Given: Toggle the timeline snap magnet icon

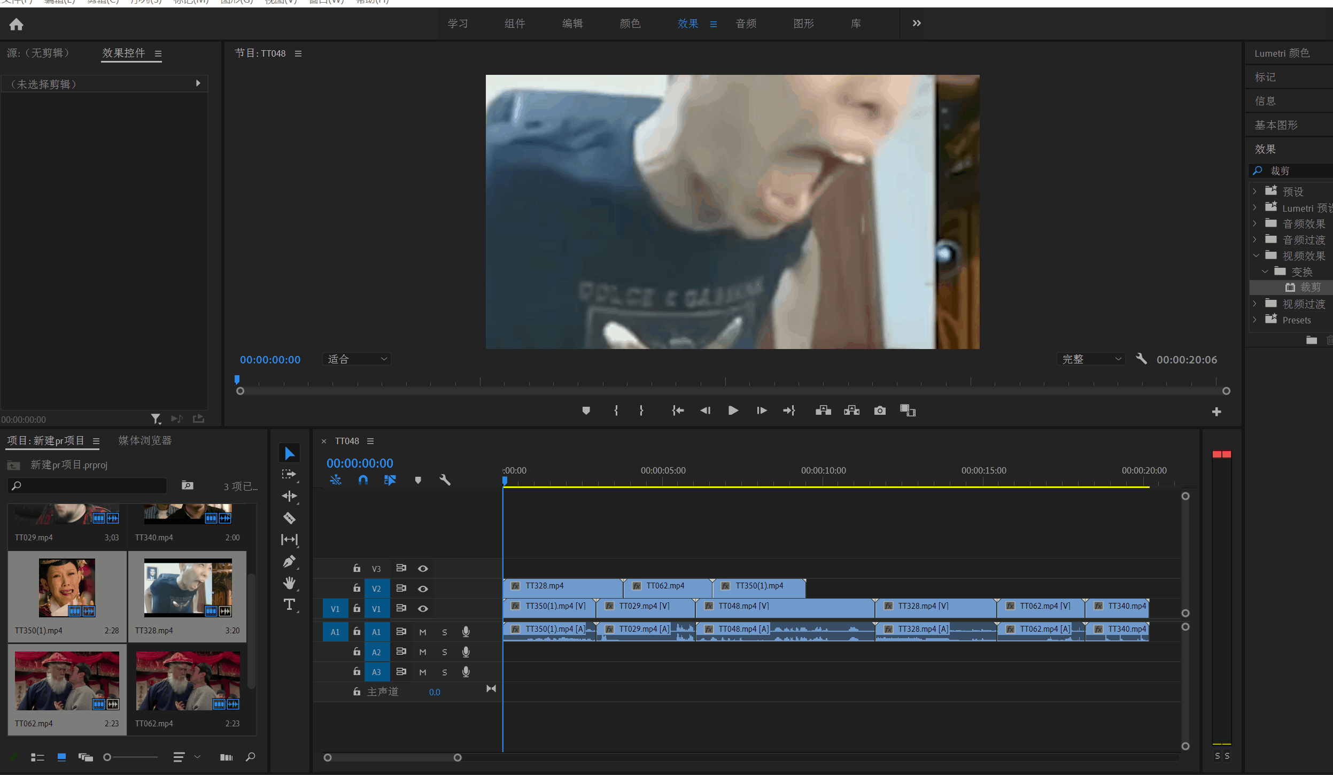Looking at the screenshot, I should (x=363, y=480).
